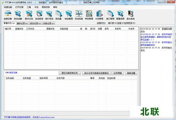176x120 pixels.
Task: Click the 连接设备 toolbar icon
Action: [x=8, y=15]
